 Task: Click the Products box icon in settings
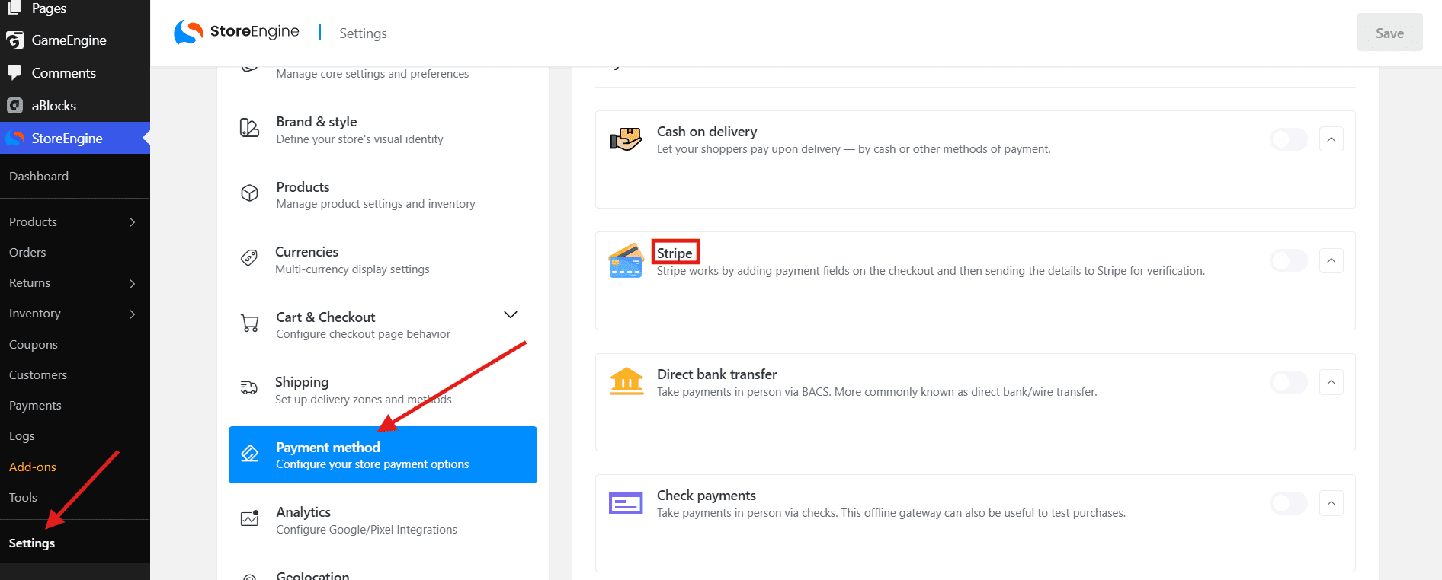tap(249, 193)
